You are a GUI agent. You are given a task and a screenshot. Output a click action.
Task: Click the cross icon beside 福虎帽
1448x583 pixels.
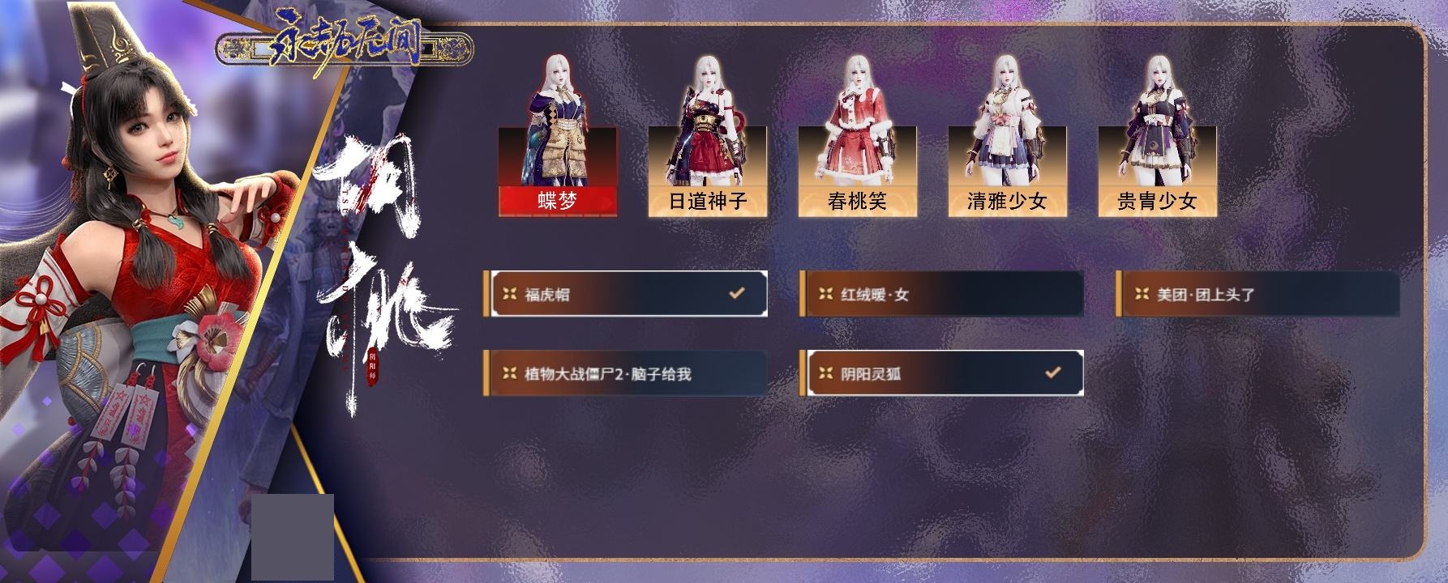509,295
